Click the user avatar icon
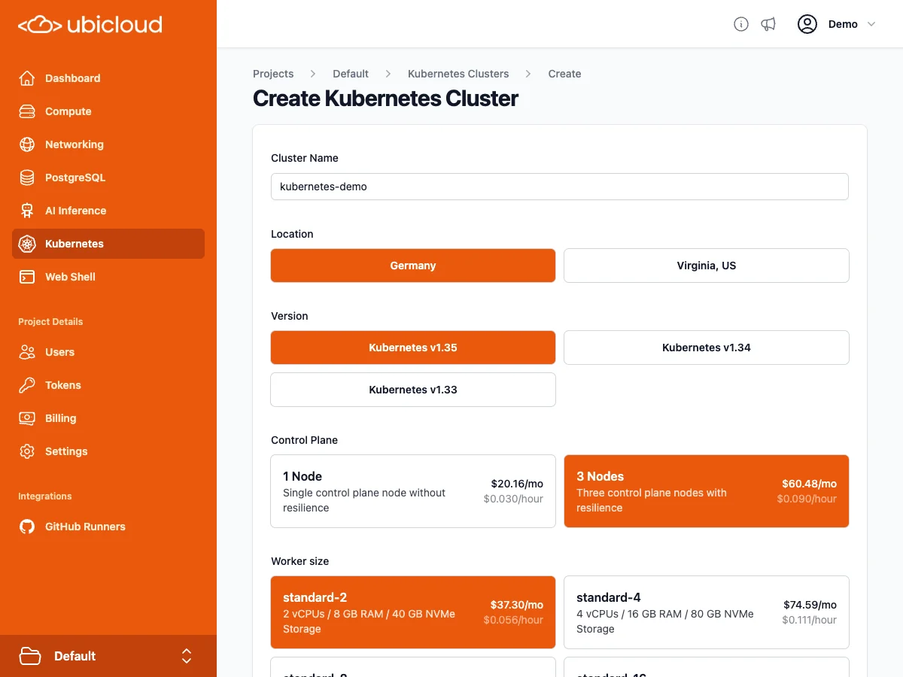Image resolution: width=903 pixels, height=677 pixels. tap(807, 24)
